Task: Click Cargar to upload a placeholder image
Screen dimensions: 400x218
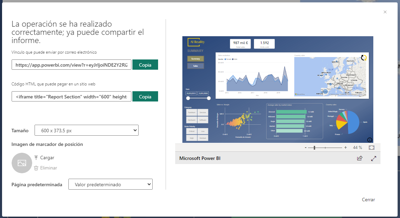Action: click(x=47, y=158)
